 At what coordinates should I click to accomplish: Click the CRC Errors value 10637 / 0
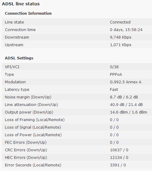(119, 150)
